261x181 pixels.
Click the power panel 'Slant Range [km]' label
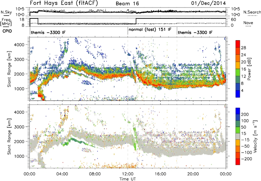pyautogui.click(x=9, y=69)
